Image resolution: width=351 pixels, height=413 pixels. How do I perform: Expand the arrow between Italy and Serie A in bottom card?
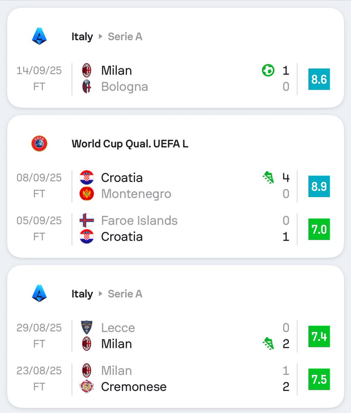tap(101, 294)
